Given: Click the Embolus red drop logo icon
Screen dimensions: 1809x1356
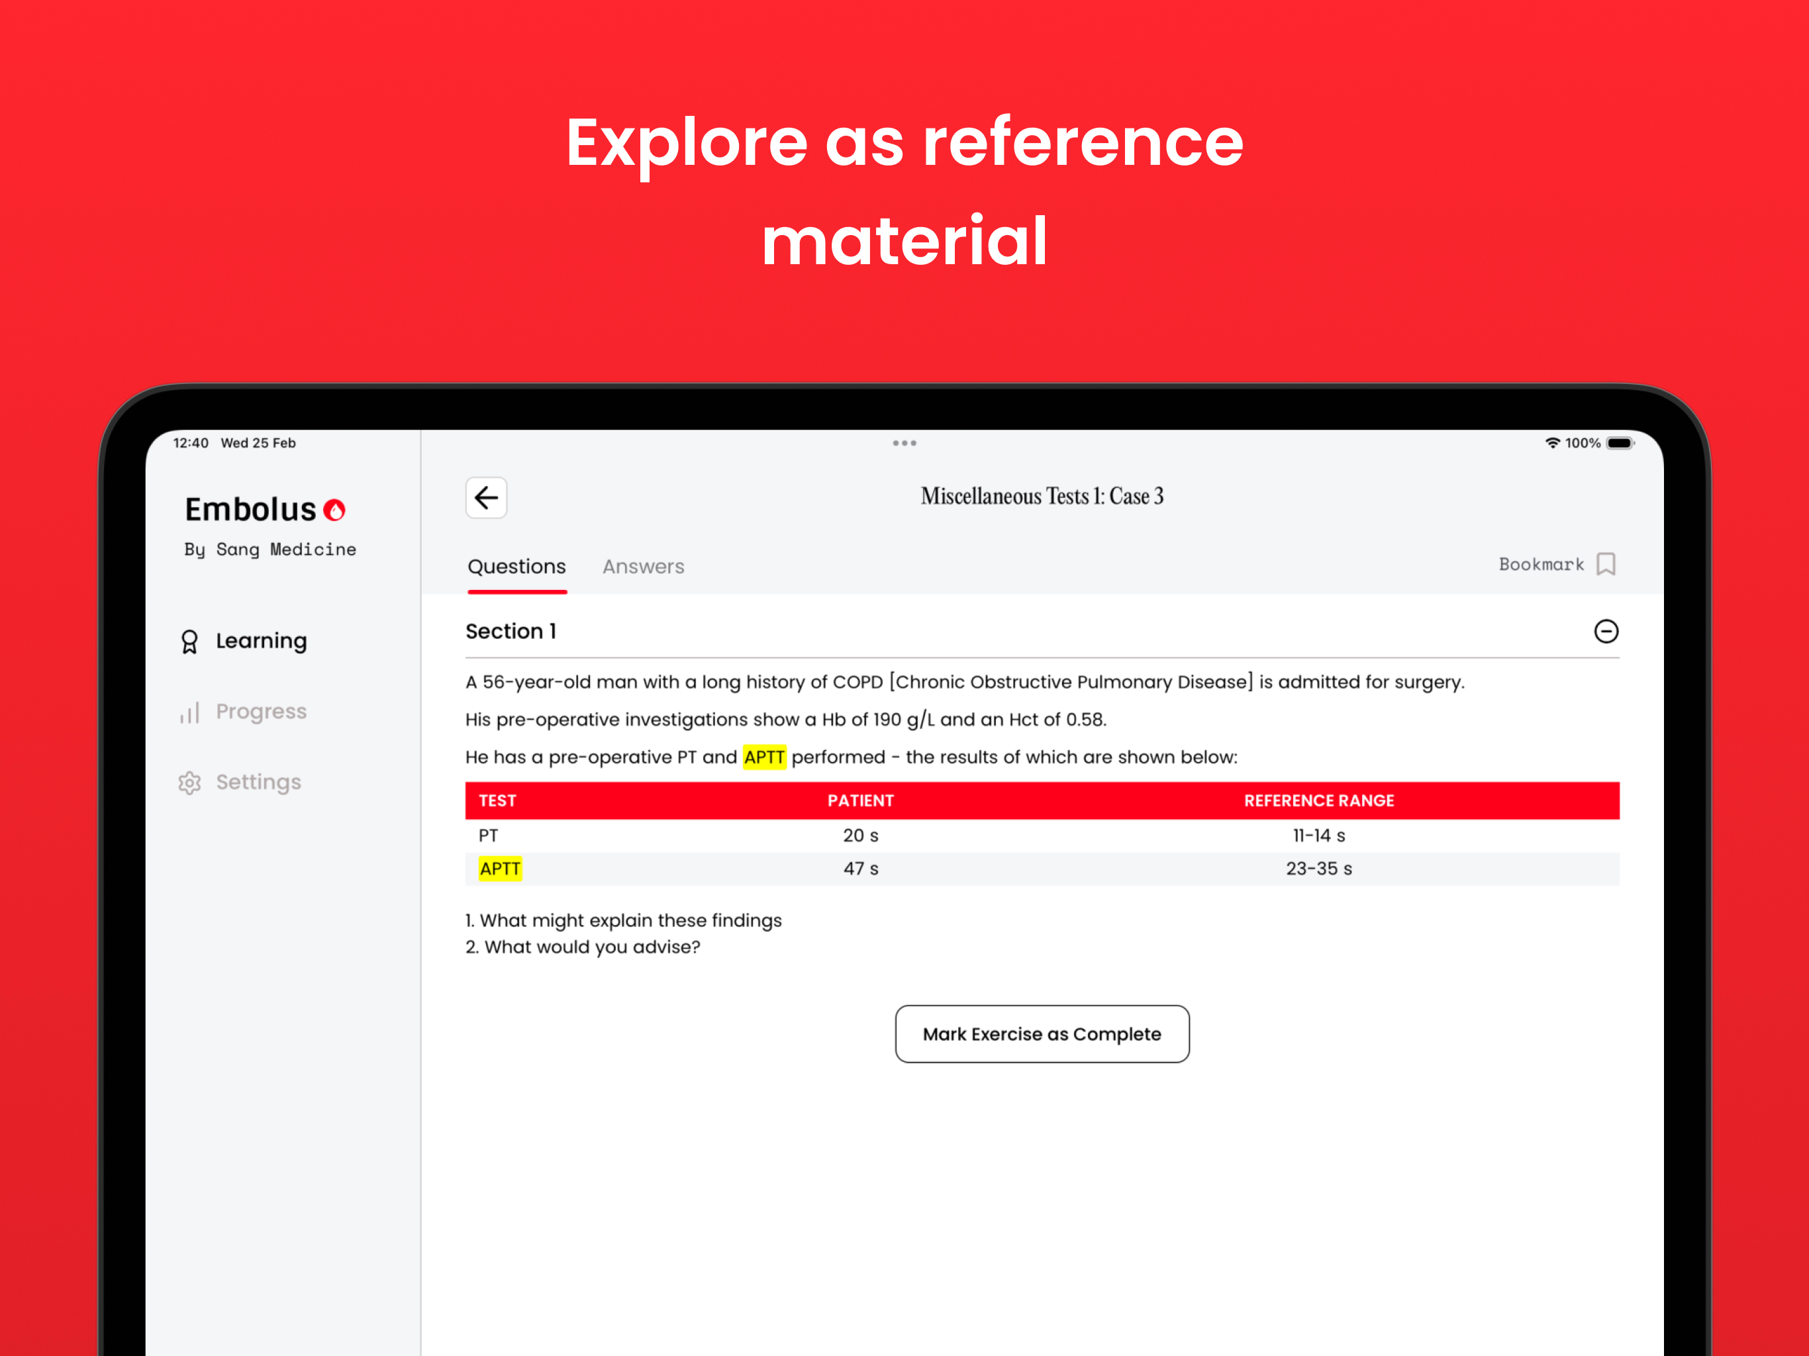Looking at the screenshot, I should [x=334, y=510].
